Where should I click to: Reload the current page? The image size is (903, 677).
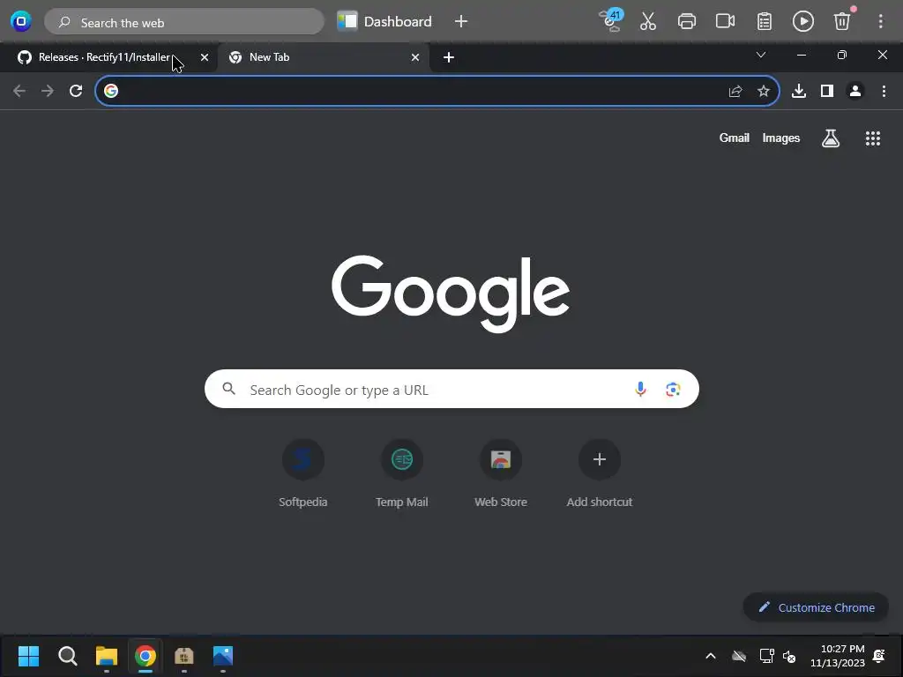76,91
